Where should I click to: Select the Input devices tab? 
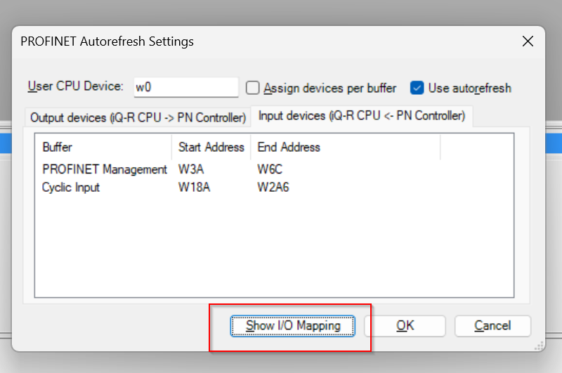click(362, 116)
